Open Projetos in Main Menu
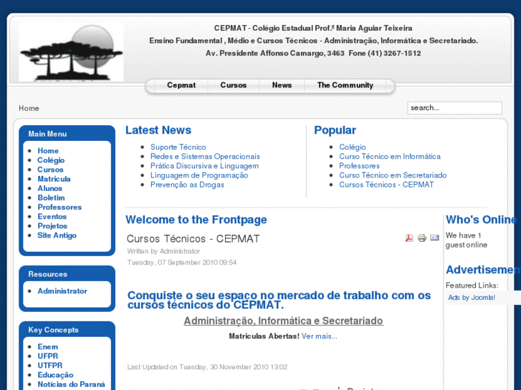 point(52,226)
